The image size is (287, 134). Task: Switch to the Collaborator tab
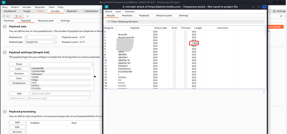pyautogui.click(x=91, y=11)
